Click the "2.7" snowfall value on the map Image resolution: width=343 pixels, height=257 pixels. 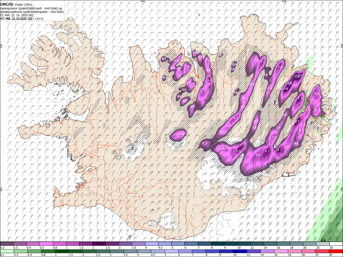click(297, 121)
